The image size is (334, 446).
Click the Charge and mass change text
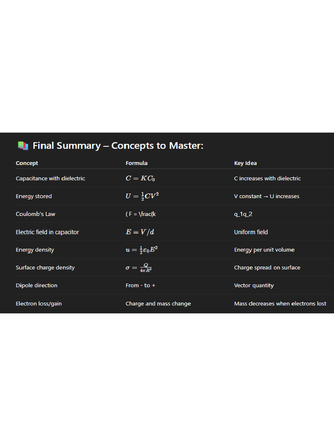(158, 304)
